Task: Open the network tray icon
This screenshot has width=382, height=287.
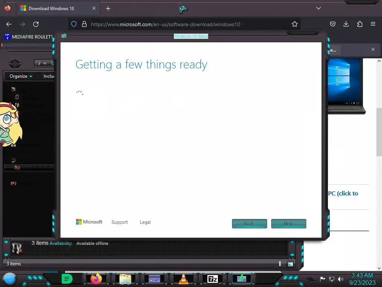Action: (332, 279)
